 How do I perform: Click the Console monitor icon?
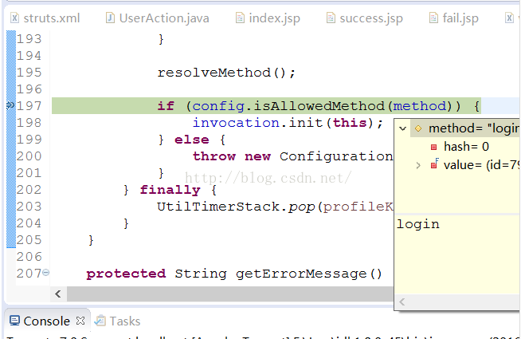pos(14,321)
